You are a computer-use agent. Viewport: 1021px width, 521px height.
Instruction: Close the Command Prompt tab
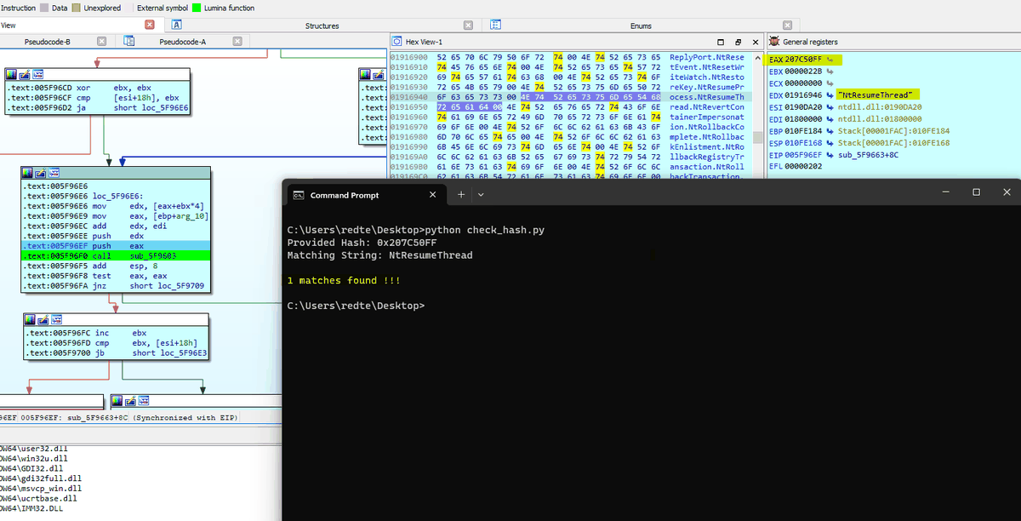(x=432, y=195)
